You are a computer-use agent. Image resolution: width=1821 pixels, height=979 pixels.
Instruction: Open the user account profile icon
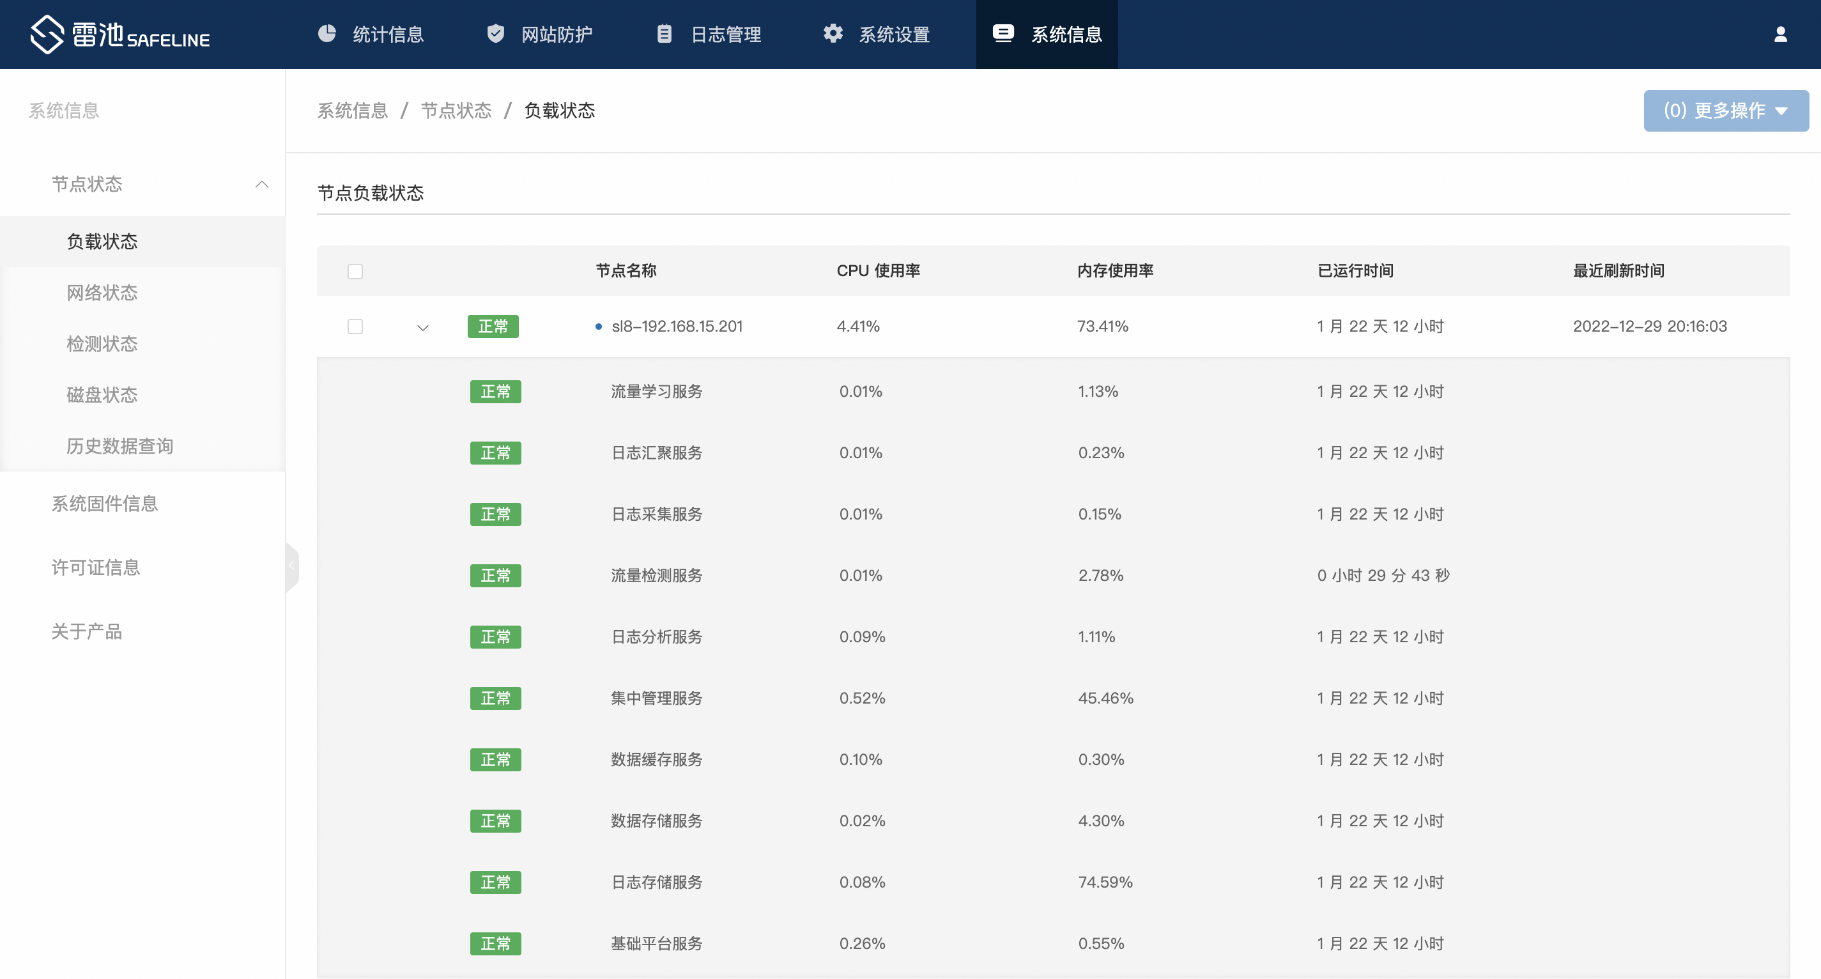pyautogui.click(x=1780, y=34)
